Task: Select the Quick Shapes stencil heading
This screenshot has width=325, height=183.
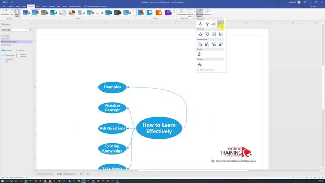Action: pyautogui.click(x=5, y=39)
